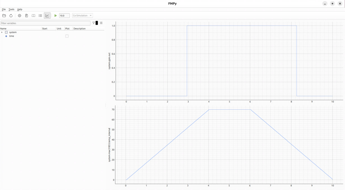
Task: Open an FMU with the folder icon
Action: point(4,16)
